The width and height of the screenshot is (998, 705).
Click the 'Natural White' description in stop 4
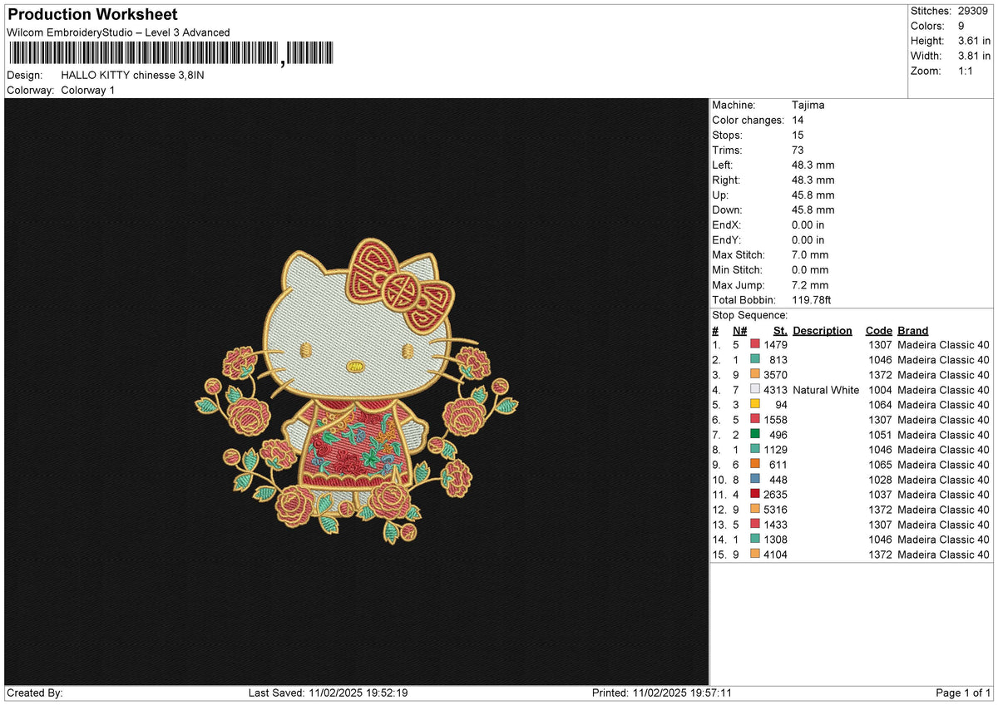pos(826,389)
